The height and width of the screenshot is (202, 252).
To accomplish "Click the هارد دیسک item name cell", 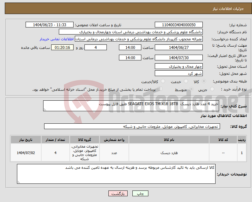I will point(169,153).
